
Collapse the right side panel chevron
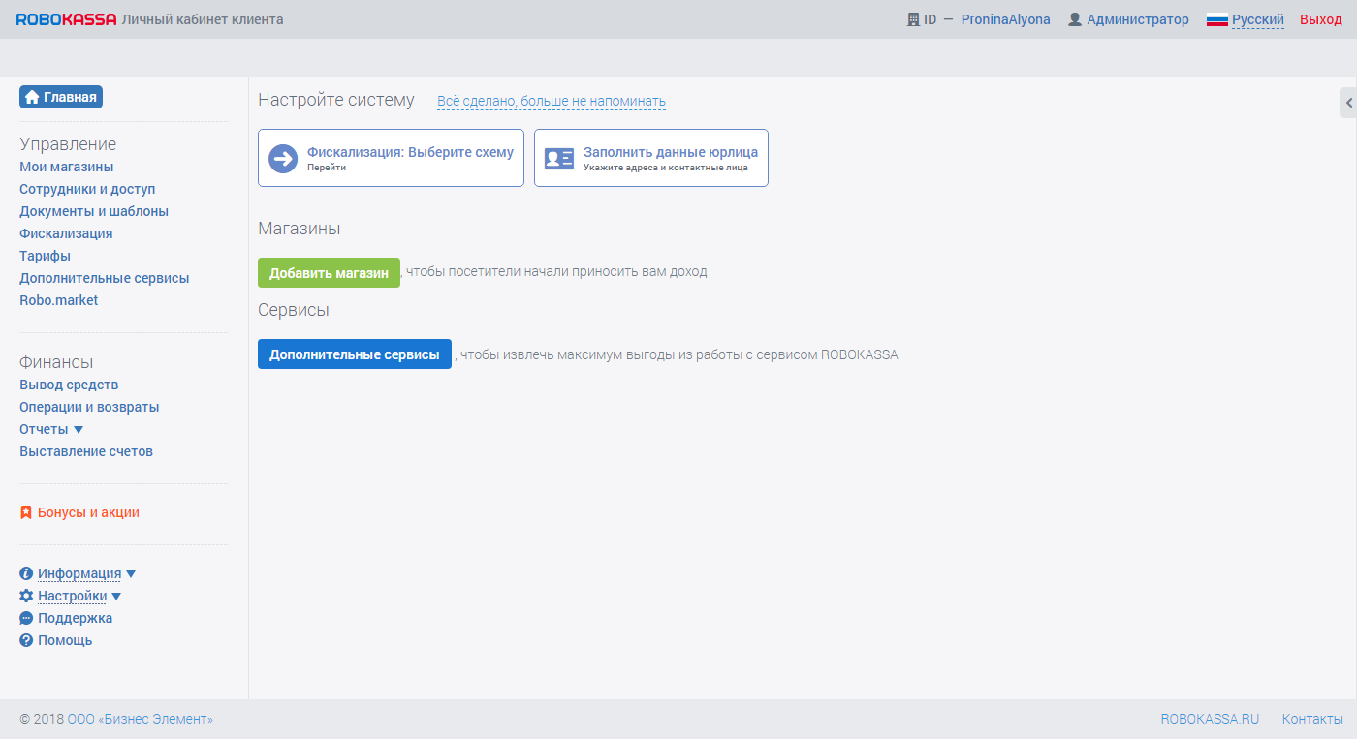tap(1348, 102)
